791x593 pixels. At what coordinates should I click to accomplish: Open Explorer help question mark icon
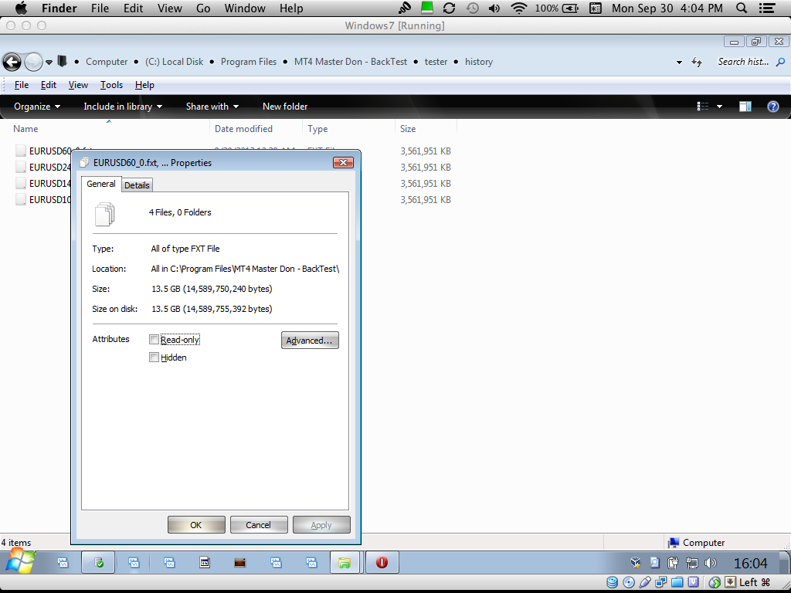(x=772, y=107)
